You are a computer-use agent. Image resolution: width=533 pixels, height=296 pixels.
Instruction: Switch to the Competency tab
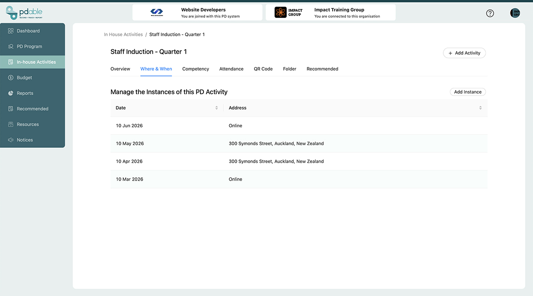coord(195,69)
